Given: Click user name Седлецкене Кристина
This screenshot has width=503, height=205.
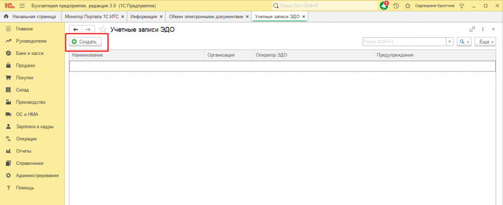Looking at the screenshot, I should 434,6.
